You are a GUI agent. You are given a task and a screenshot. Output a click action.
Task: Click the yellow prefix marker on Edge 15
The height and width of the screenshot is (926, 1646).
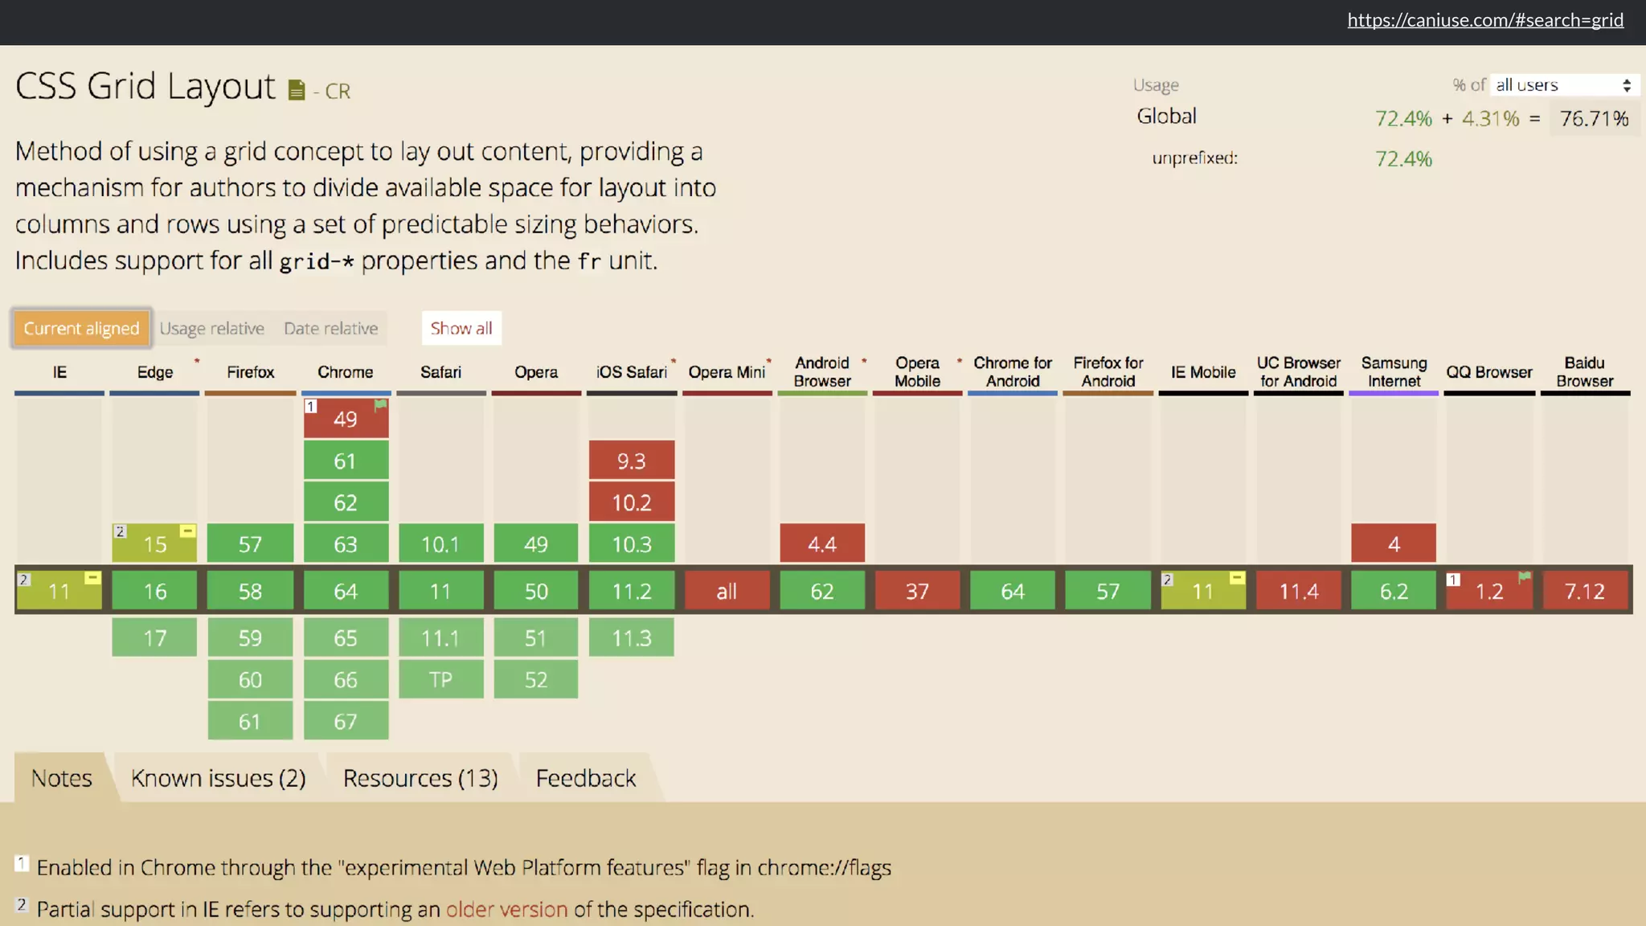[x=187, y=531]
